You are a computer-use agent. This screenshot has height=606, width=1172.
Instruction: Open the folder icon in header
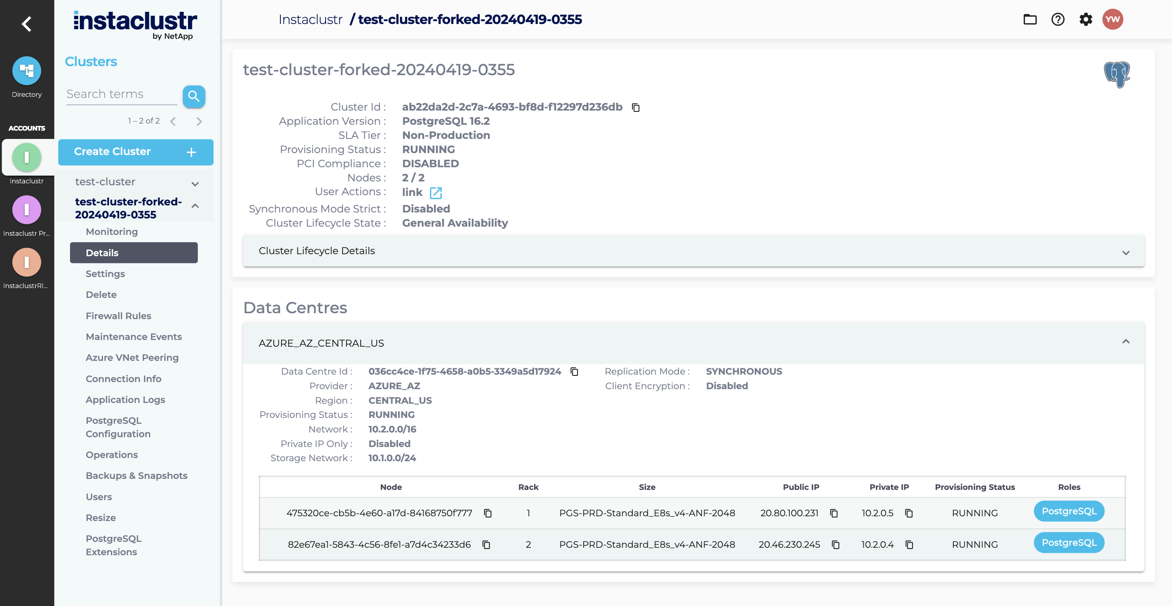click(x=1030, y=20)
